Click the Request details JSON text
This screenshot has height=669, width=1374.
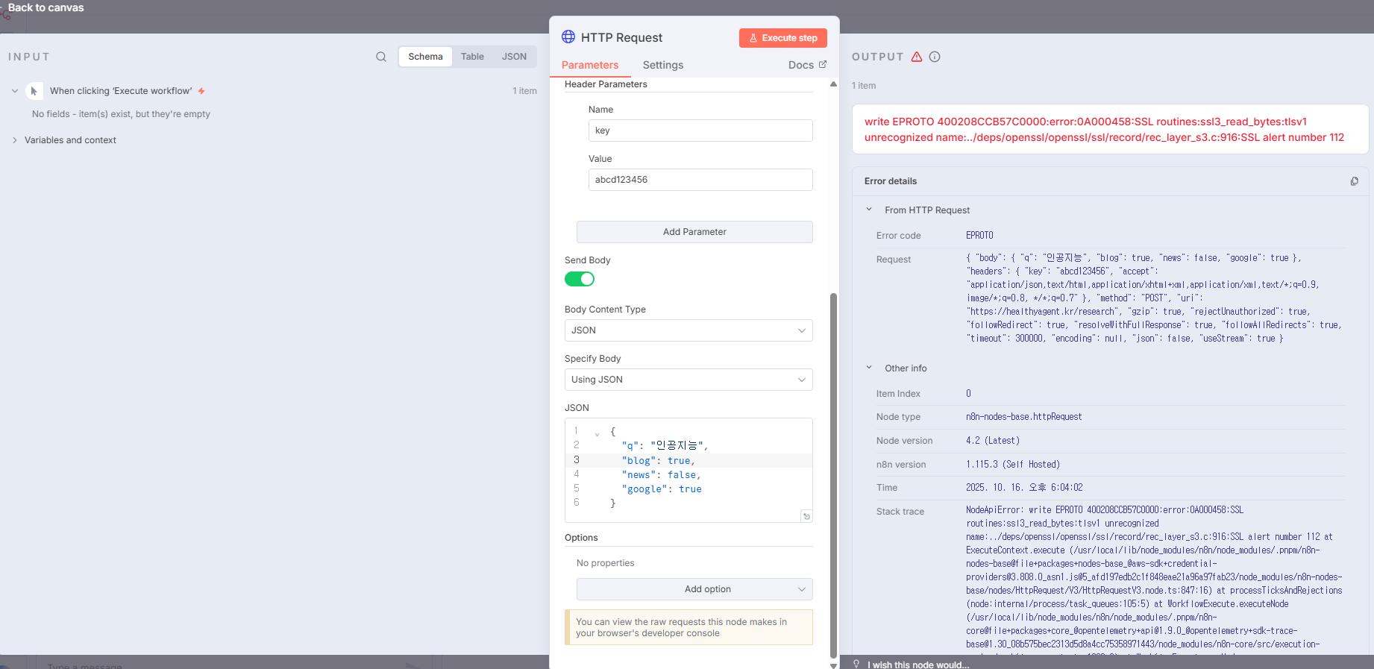1154,298
